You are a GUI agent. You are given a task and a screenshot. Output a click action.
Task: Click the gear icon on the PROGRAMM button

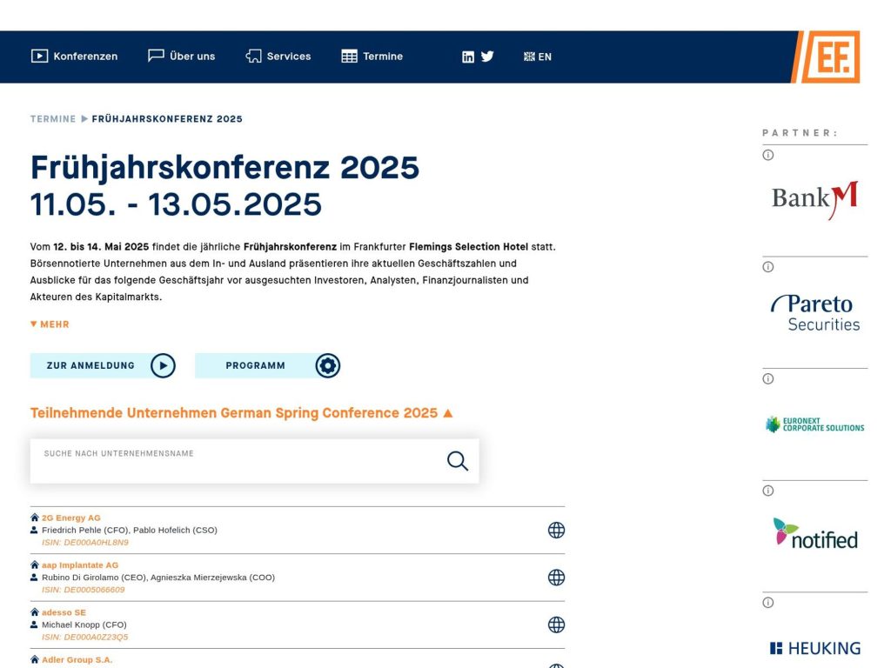[x=328, y=365]
